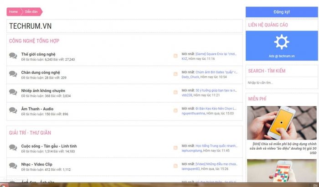The image size is (319, 187).
Task: Click the MIỄN PHÍ sidebar heading
Action: click(257, 99)
